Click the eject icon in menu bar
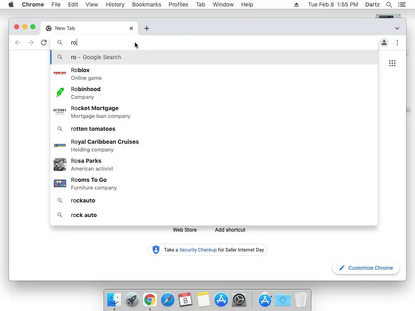The width and height of the screenshot is (415, 311). pos(296,4)
